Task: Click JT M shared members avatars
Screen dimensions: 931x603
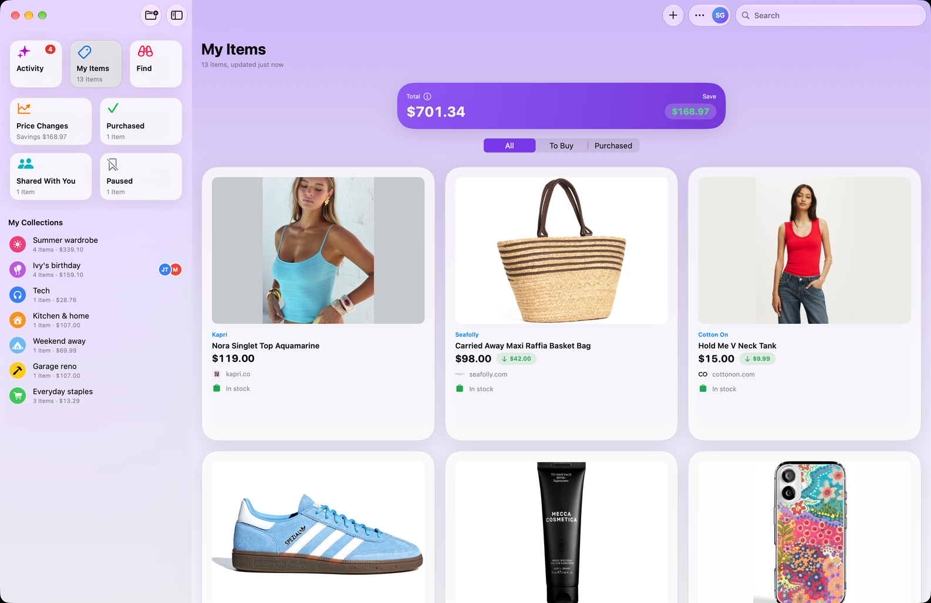Action: click(x=170, y=269)
